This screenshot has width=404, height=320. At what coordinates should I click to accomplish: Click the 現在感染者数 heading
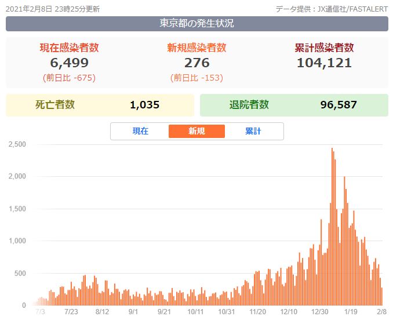coord(69,48)
